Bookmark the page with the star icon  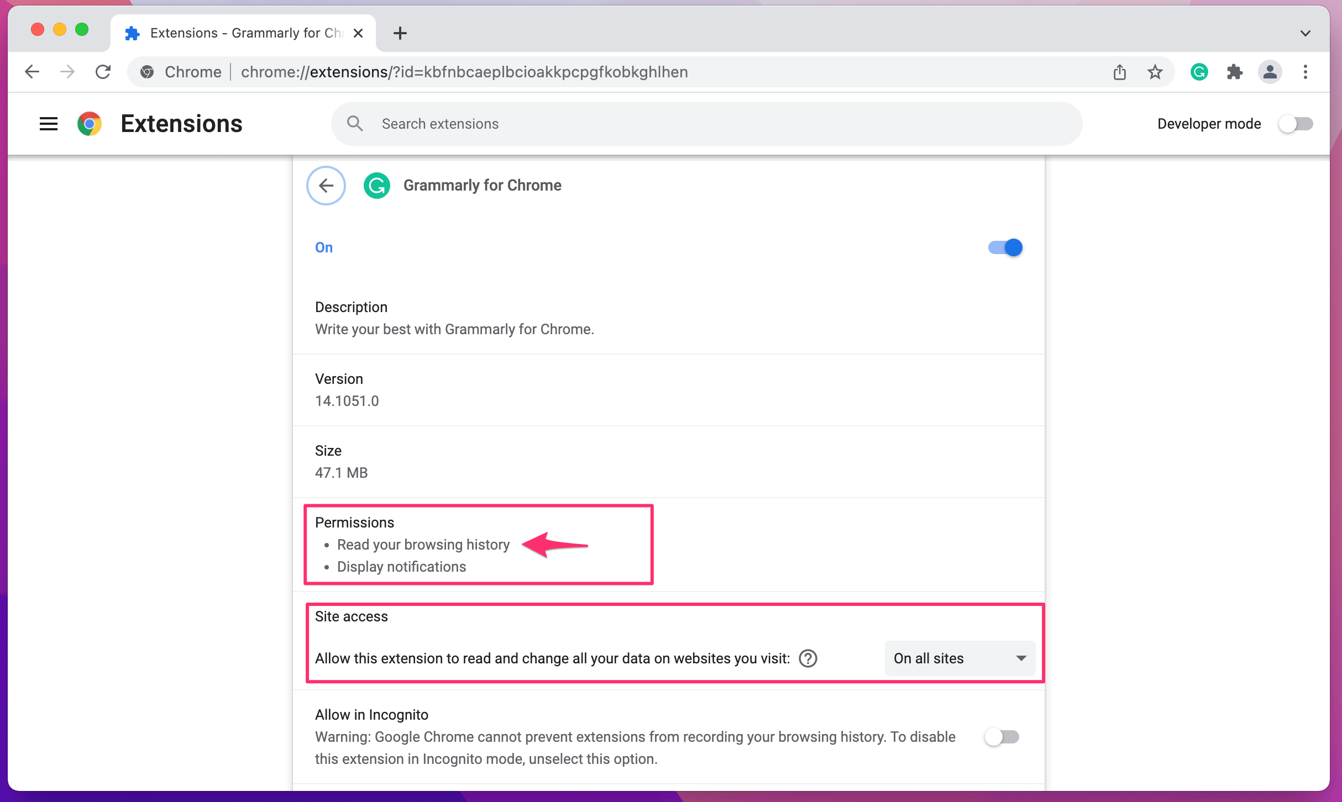(x=1155, y=72)
